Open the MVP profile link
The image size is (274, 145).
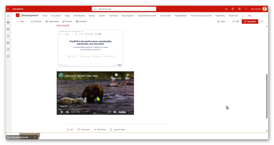[63, 25]
